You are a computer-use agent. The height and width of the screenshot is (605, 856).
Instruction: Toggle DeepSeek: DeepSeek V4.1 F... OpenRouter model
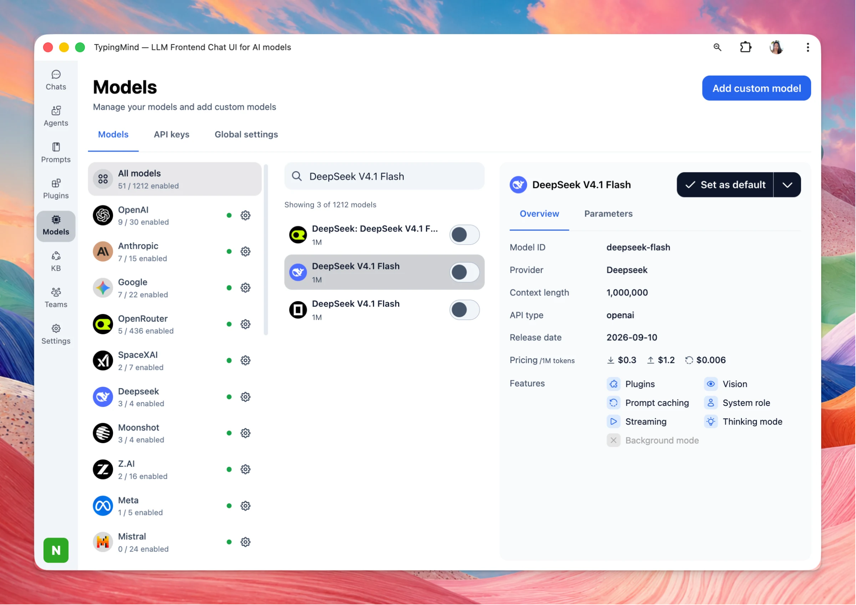point(464,235)
